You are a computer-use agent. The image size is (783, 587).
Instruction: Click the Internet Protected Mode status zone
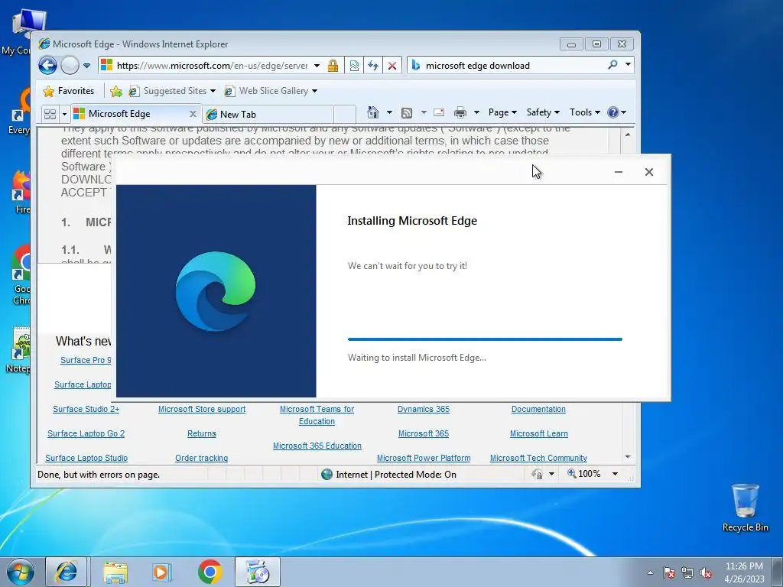(x=388, y=474)
